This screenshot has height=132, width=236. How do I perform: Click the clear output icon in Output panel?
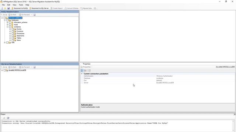pyautogui.click(x=4, y=118)
